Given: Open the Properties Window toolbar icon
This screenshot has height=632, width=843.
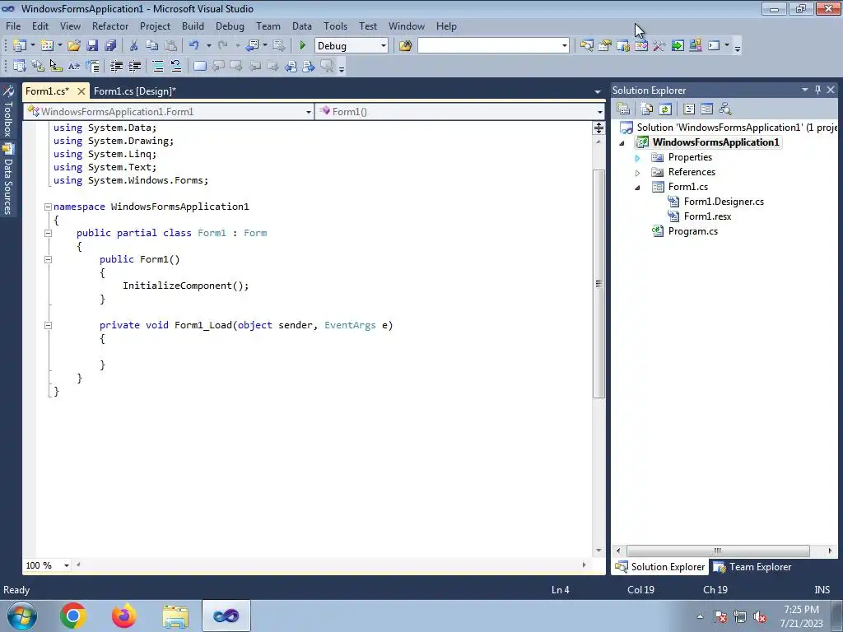Looking at the screenshot, I should click(x=605, y=46).
